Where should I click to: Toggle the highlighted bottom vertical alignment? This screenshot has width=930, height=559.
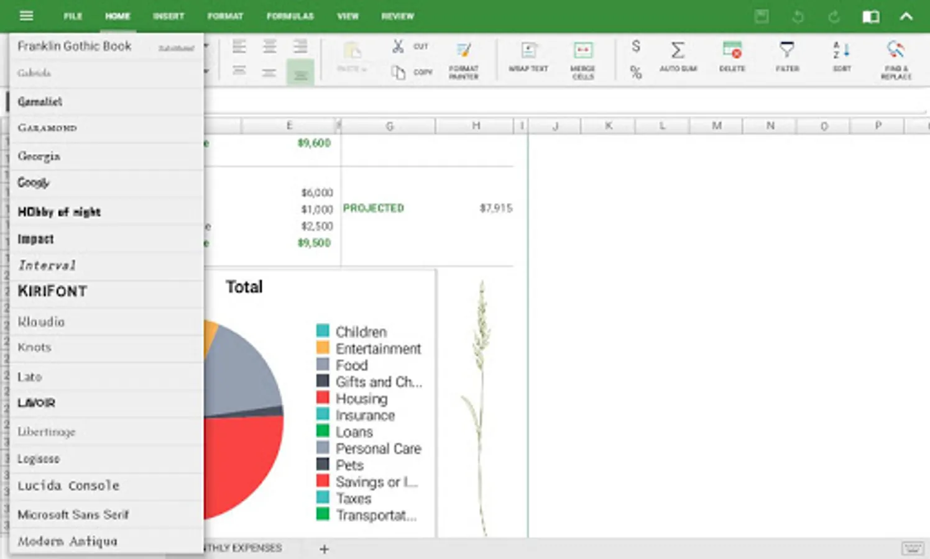[x=300, y=73]
